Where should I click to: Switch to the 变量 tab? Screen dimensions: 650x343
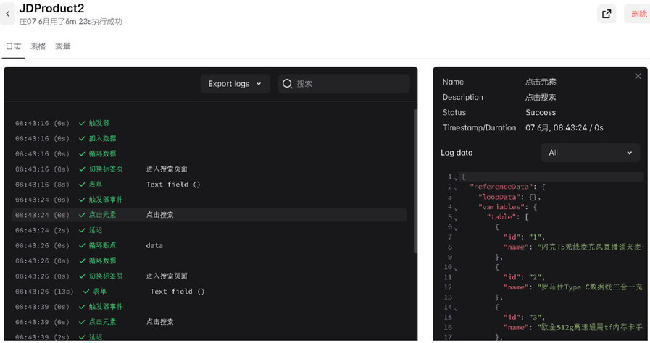[63, 46]
